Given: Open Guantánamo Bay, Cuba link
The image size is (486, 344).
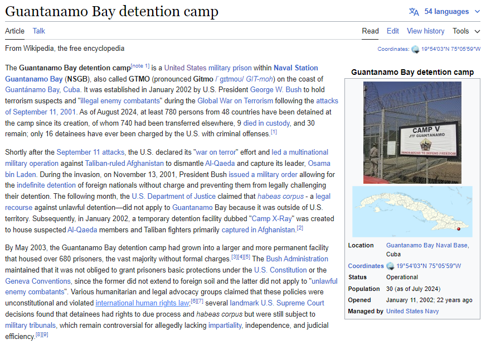Looking at the screenshot, I should [x=42, y=90].
